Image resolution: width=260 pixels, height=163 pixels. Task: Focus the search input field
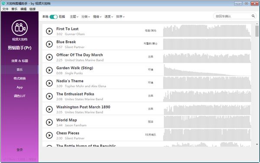pos(232,16)
